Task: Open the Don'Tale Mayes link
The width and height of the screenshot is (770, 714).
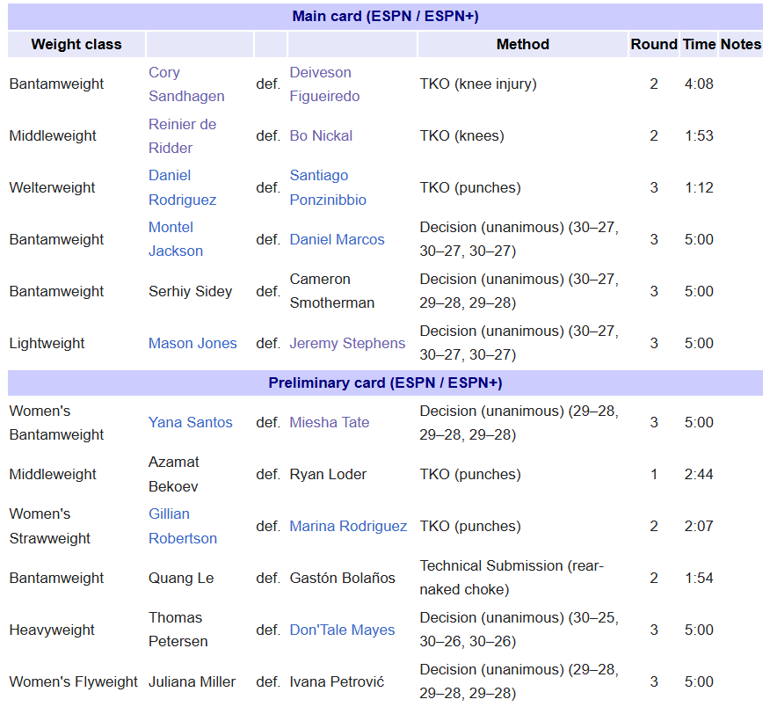Action: coord(342,630)
